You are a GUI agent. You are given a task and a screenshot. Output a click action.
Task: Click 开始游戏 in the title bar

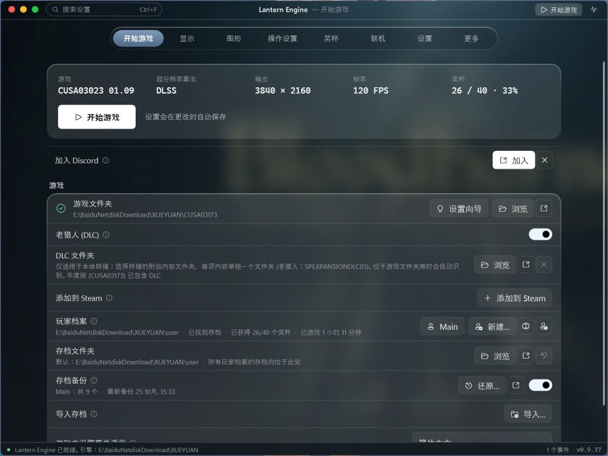(559, 10)
